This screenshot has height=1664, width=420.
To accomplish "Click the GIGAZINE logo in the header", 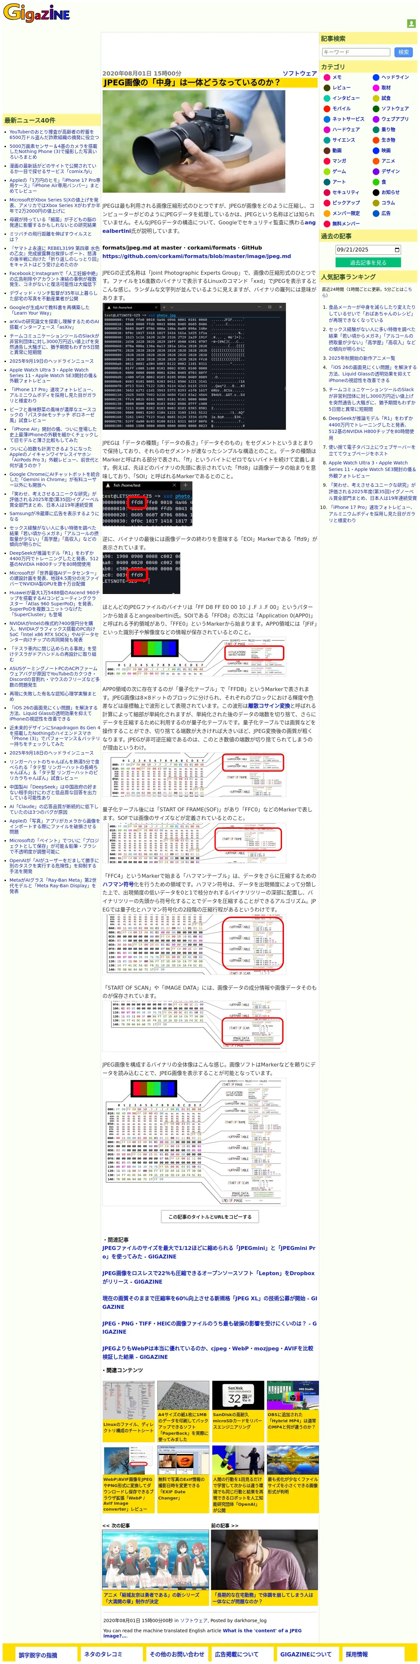I will point(37,12).
